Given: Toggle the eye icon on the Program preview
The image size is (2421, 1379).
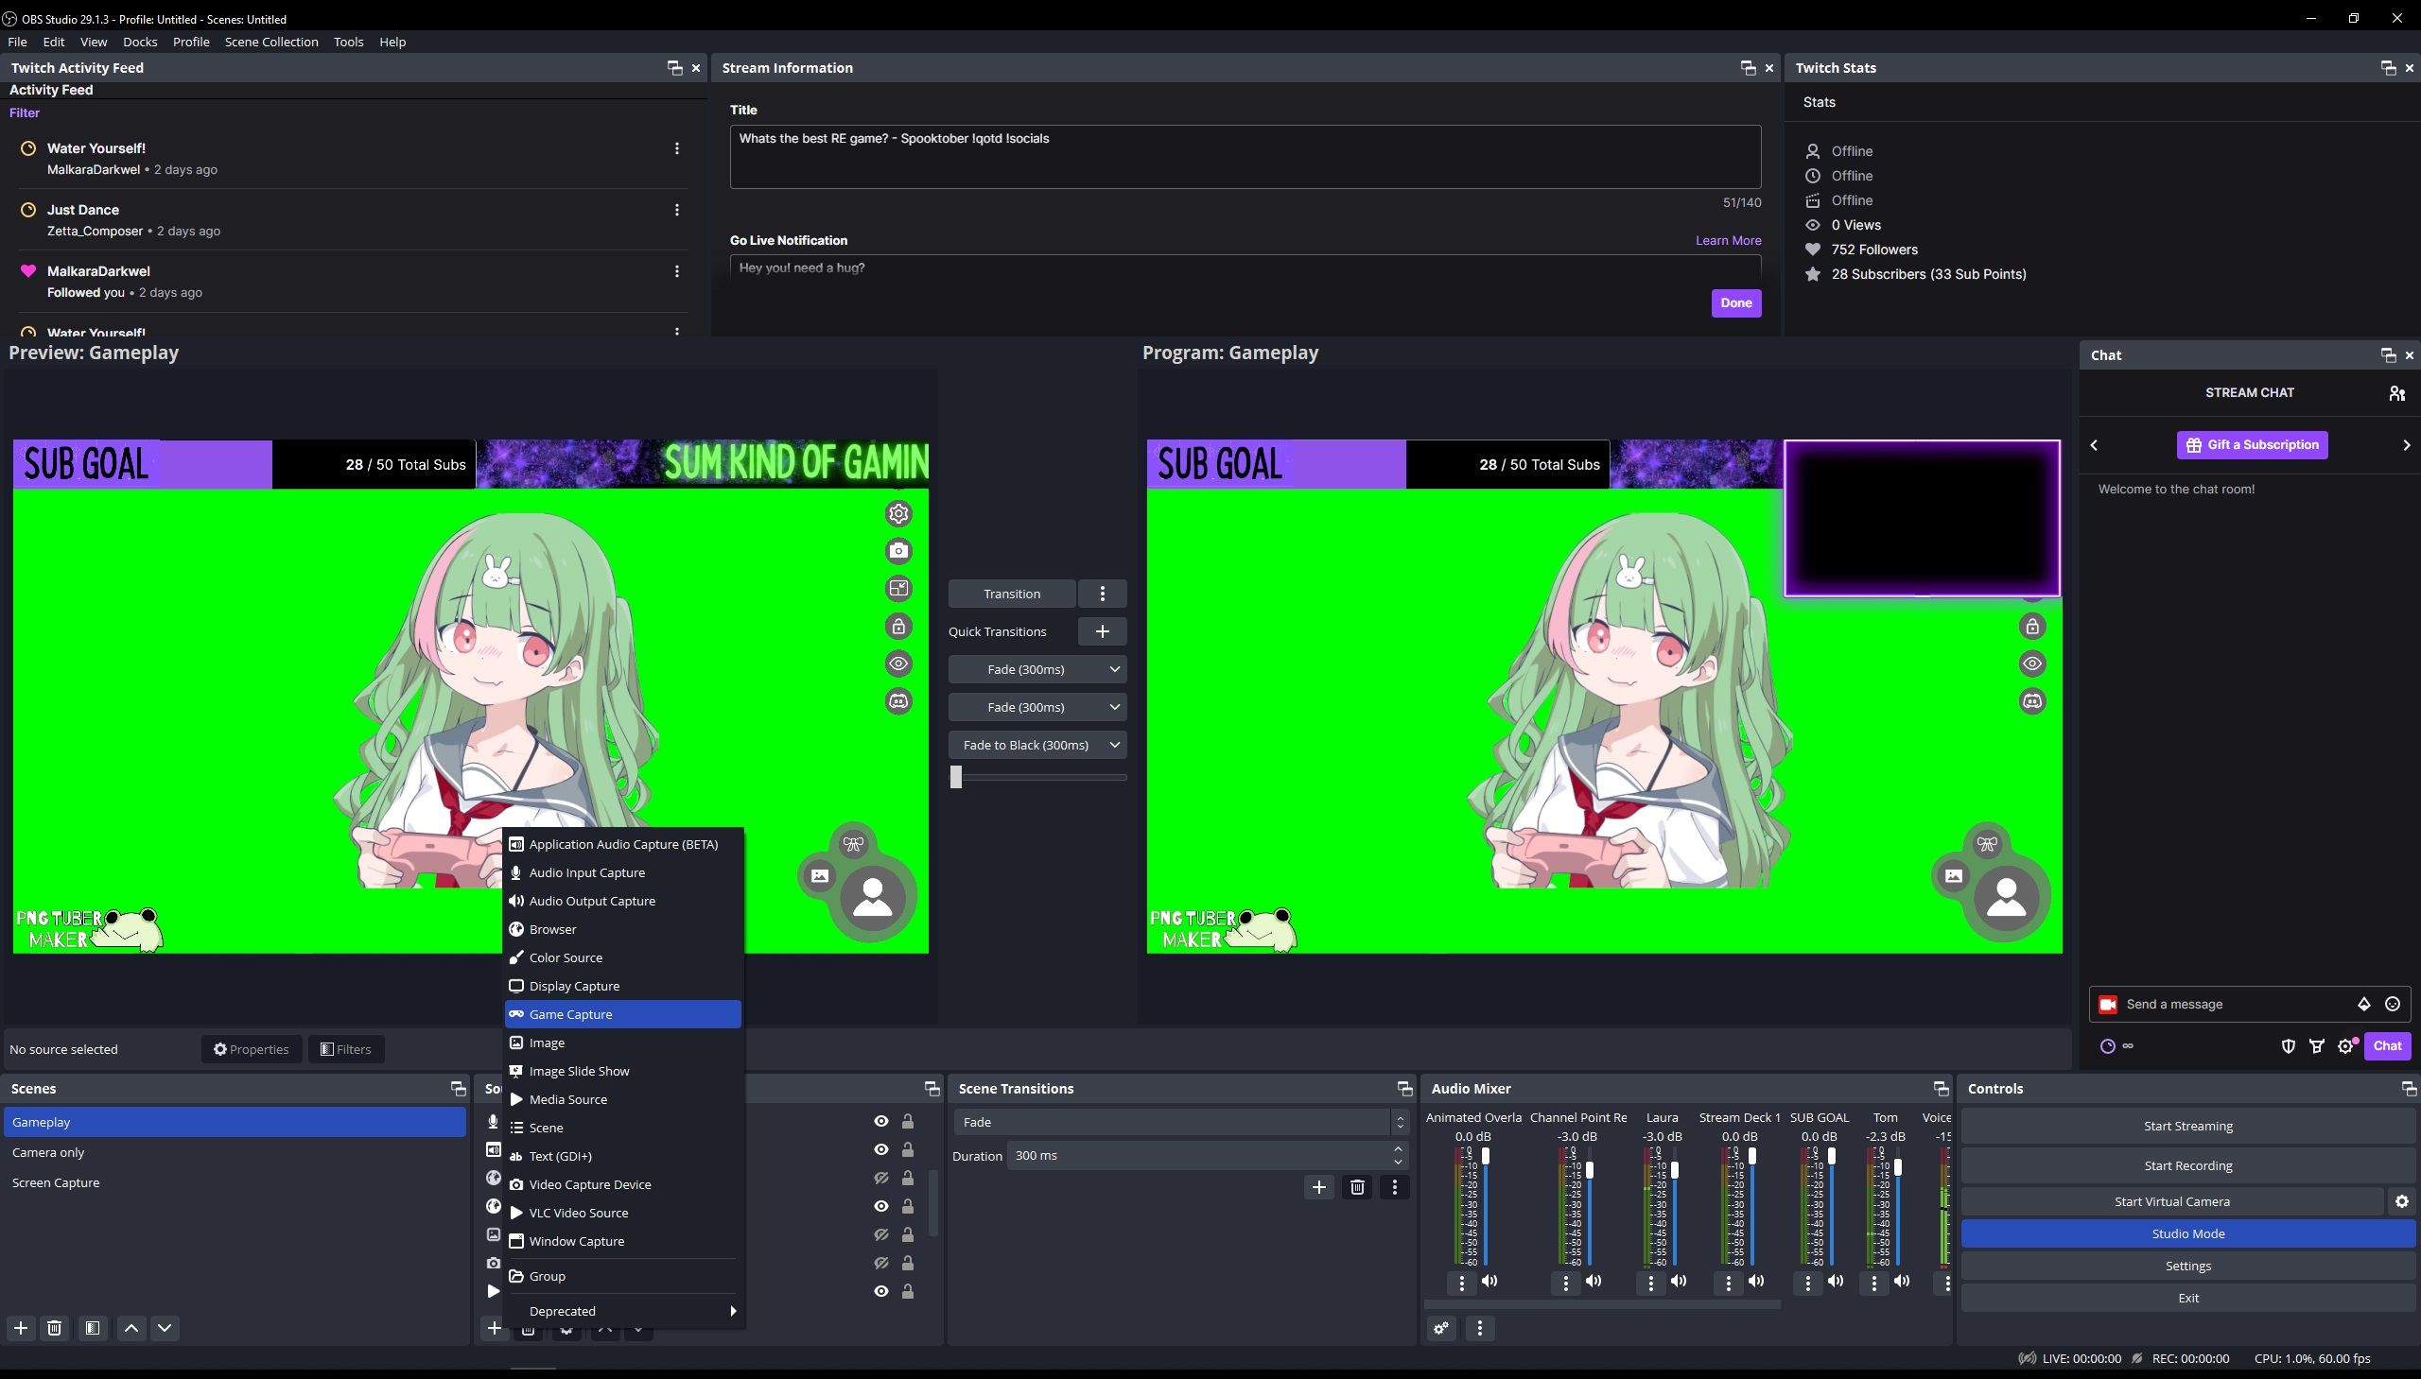Looking at the screenshot, I should (x=2033, y=663).
